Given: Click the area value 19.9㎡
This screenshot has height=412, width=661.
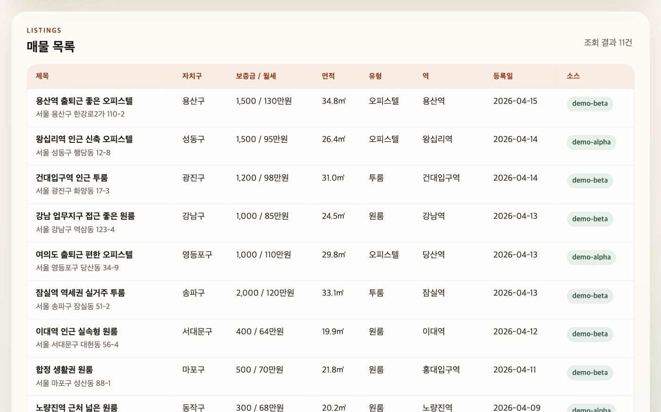Looking at the screenshot, I should 333,331.
